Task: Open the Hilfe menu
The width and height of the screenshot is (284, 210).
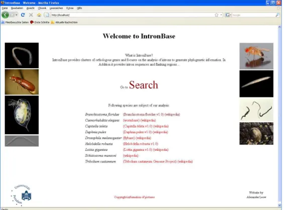Action: point(79,8)
